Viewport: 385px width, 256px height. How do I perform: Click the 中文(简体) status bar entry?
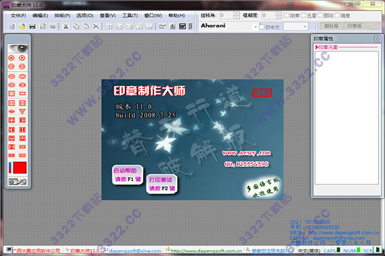(x=309, y=251)
